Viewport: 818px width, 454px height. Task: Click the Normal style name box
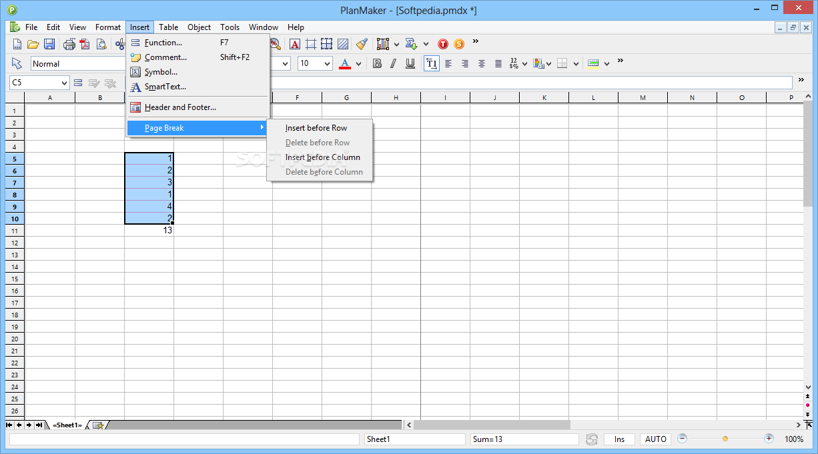77,63
